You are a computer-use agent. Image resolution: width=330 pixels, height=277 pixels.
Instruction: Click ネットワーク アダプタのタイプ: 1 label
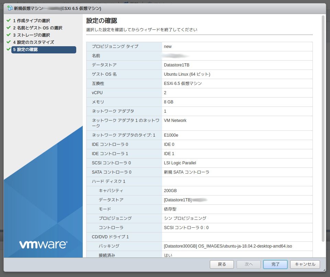pyautogui.click(x=124, y=135)
